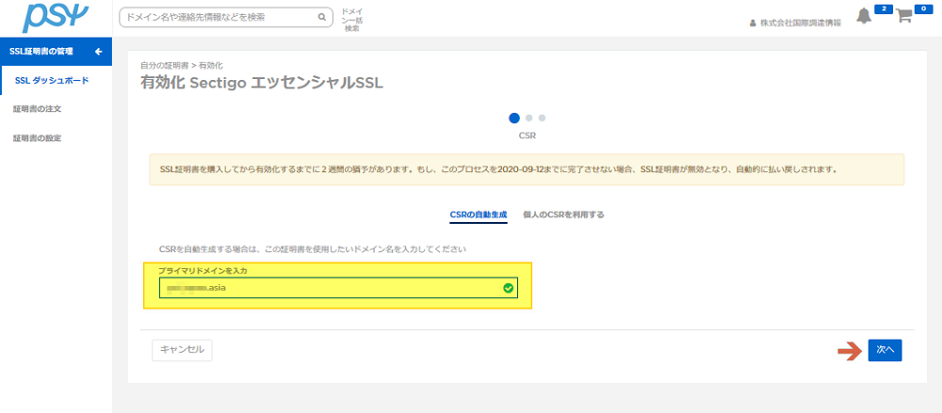
Task: Click the PSY logo
Action: [56, 17]
